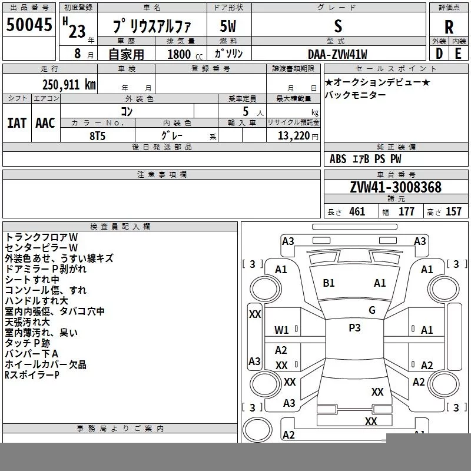
Task: Click the note 室内内張傷、タバコ穴中
Action: click(x=55, y=311)
